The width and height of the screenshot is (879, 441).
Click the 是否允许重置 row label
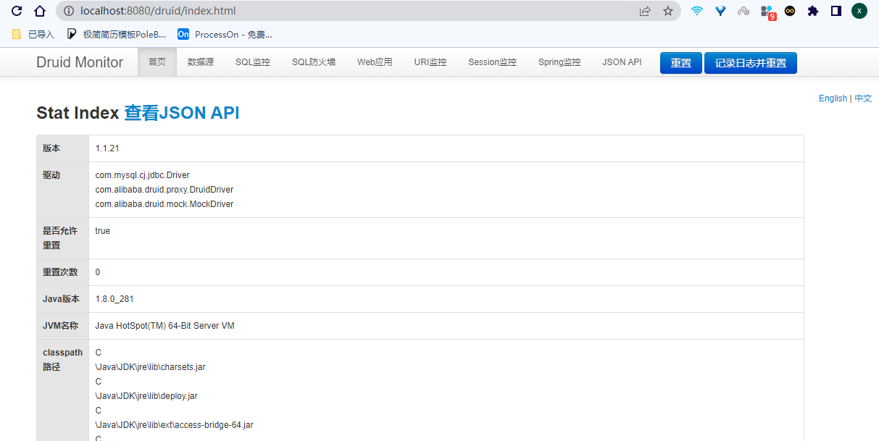pyautogui.click(x=60, y=238)
